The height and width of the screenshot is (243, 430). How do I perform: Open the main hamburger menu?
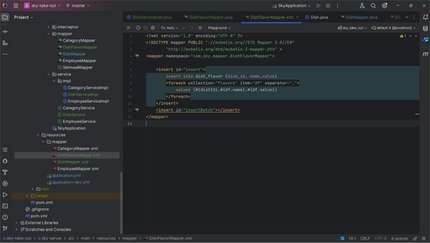(x=16, y=6)
